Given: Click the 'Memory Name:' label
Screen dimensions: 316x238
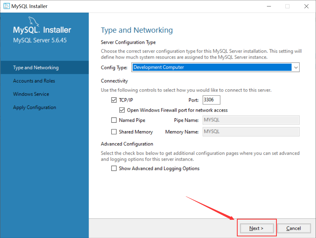Looking at the screenshot, I should (x=182, y=132).
